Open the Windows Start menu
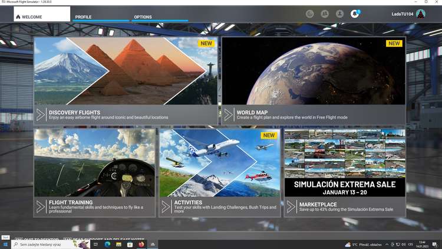Image resolution: width=442 pixels, height=249 pixels. coord(5,244)
